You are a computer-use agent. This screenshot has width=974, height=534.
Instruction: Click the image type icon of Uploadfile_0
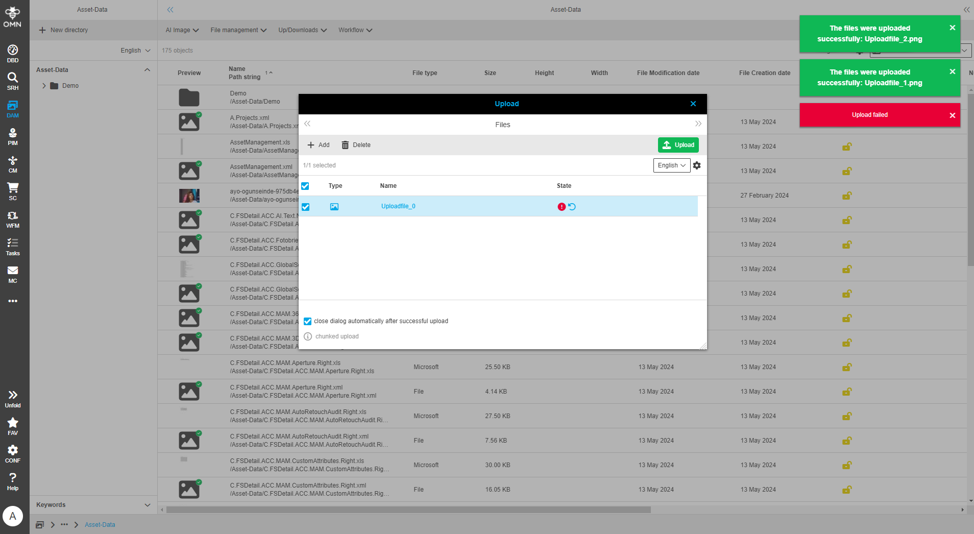pos(334,207)
